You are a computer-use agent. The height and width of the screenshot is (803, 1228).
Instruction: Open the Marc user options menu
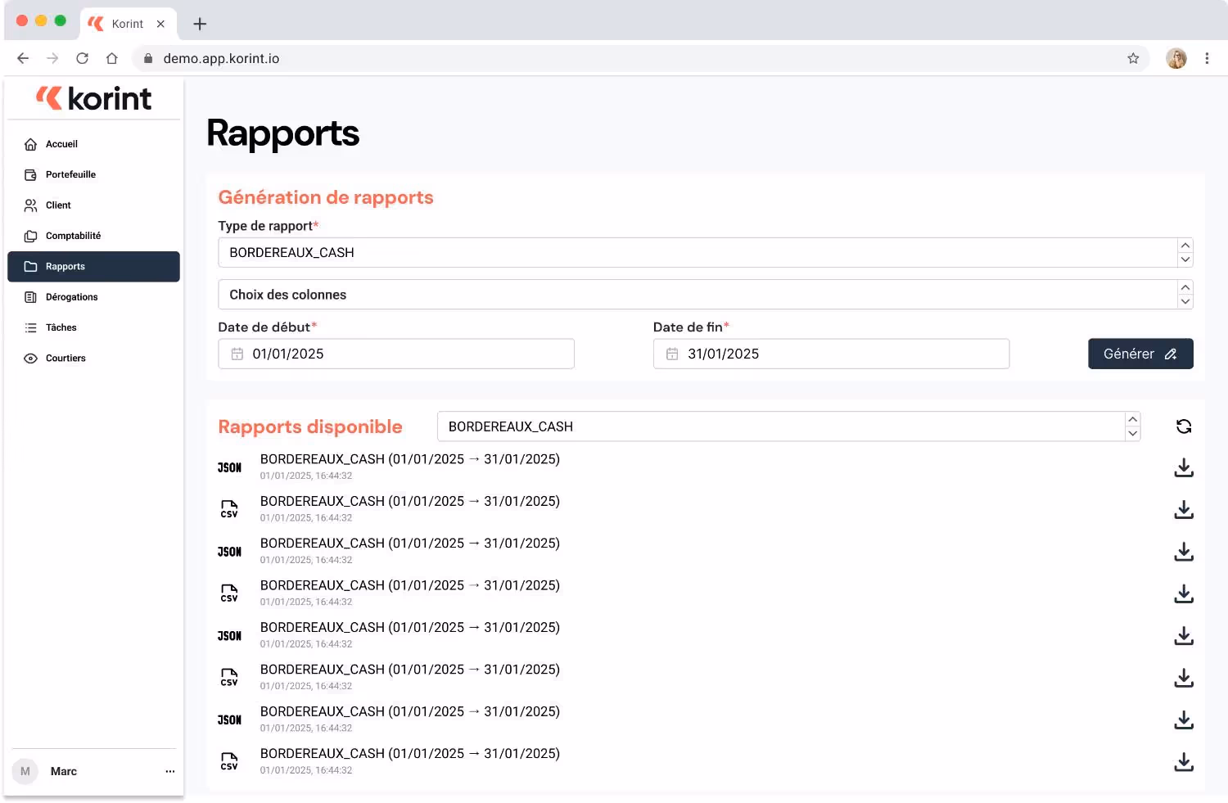point(170,770)
